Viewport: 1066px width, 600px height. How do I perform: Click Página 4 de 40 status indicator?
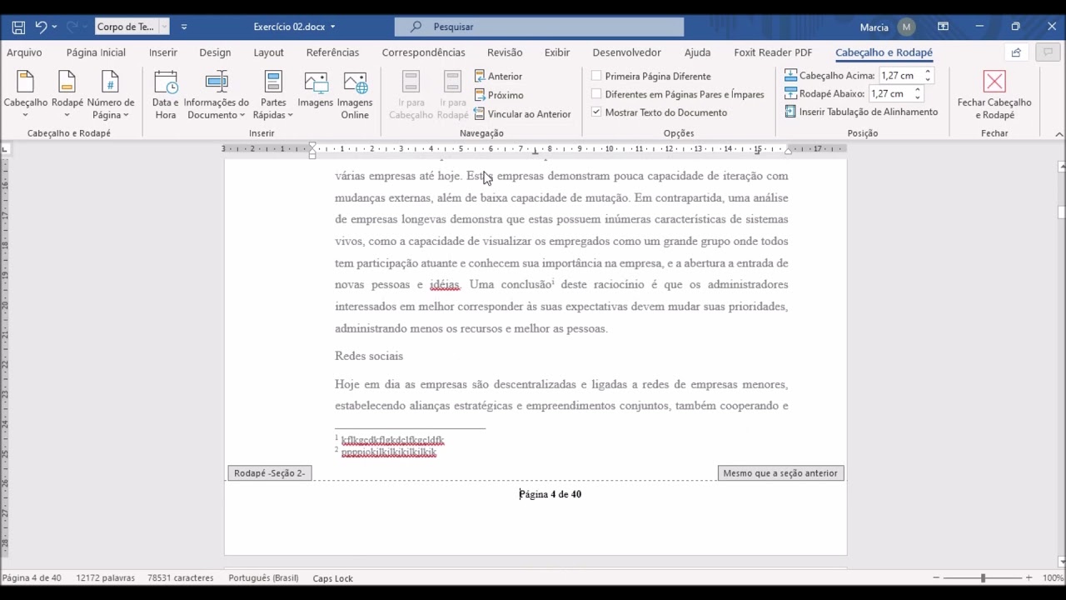pyautogui.click(x=32, y=578)
